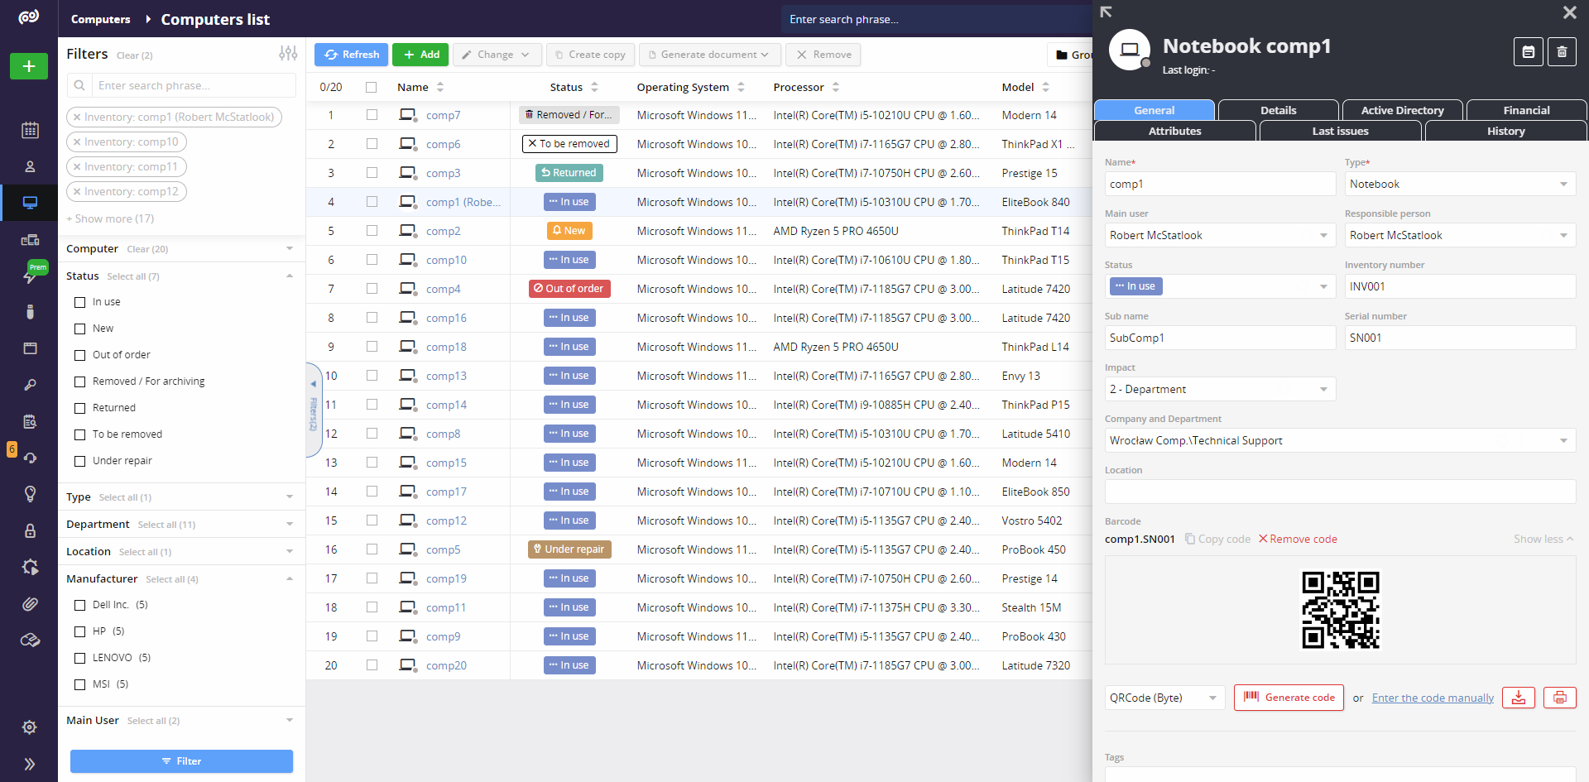
Task: Click the filter settings sliders icon
Action: (x=288, y=54)
